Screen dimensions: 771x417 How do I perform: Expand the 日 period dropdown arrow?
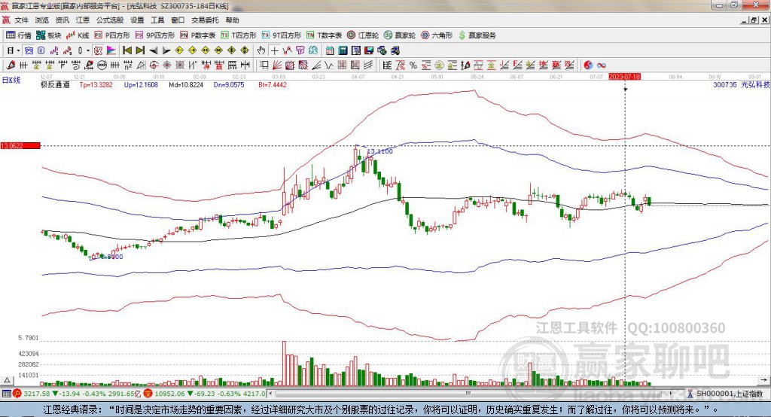click(x=20, y=50)
